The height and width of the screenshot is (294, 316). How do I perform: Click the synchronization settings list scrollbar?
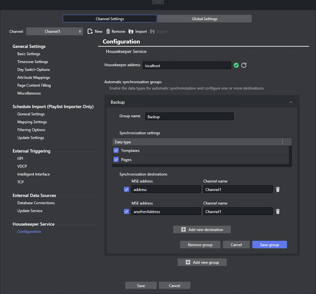pos(290,154)
